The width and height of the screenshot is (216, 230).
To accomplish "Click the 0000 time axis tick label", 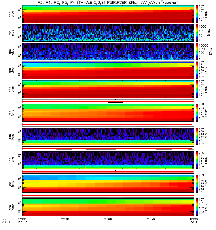I will pyautogui.click(x=194, y=219).
